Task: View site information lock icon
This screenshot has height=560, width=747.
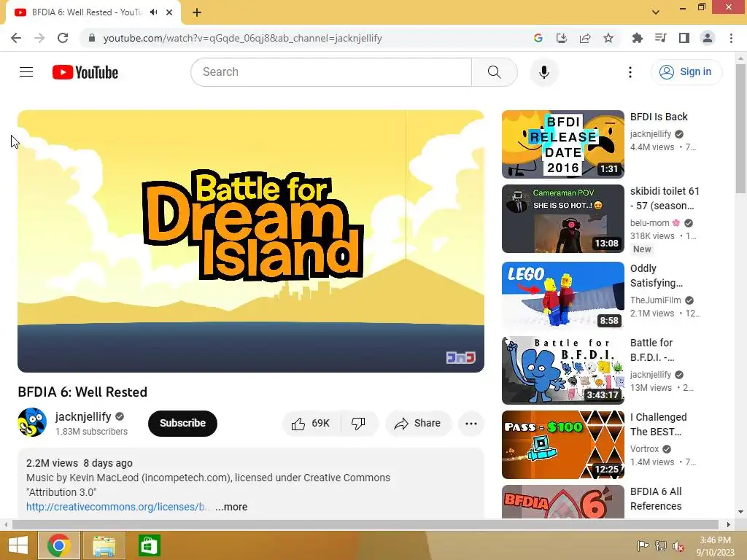Action: pos(92,38)
